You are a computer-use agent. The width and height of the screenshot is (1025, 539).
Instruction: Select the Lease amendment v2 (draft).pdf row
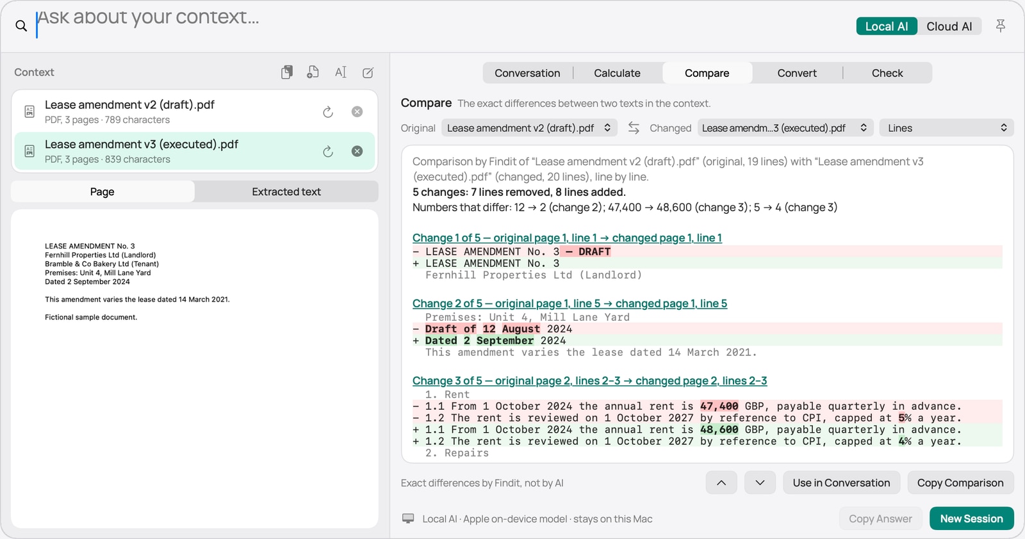(x=194, y=111)
